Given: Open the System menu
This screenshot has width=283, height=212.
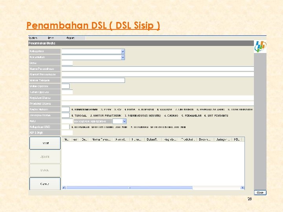Looking at the screenshot, I should [x=33, y=38].
